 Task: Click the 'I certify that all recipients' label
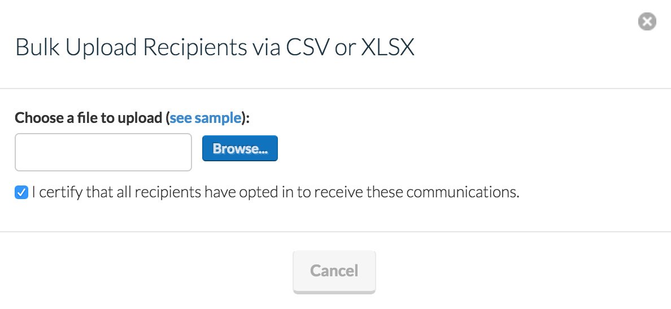(x=275, y=192)
